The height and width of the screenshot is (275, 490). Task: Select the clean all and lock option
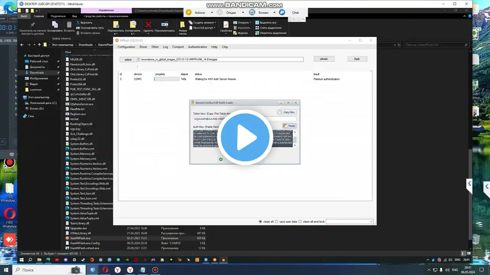click(300, 222)
